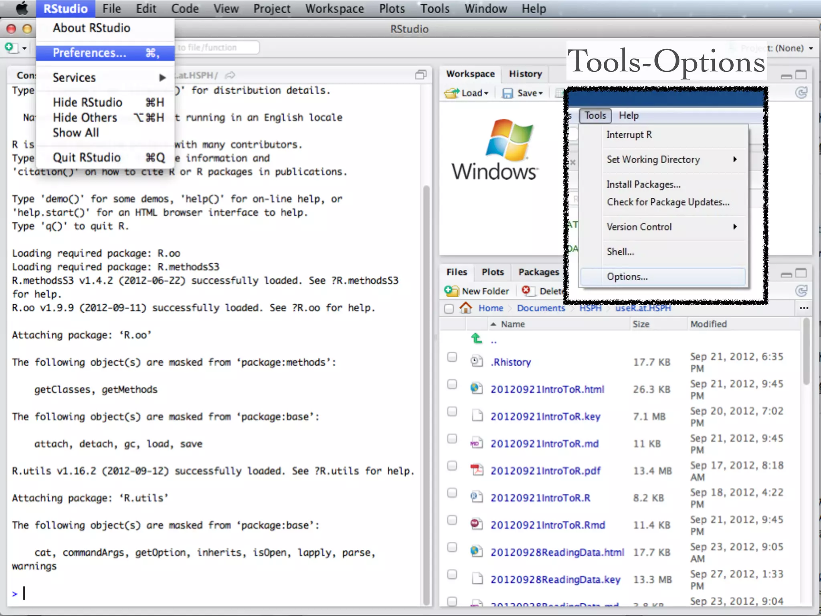Open the useR.at.HSPH breadcrumb link
This screenshot has height=616, width=821.
(x=643, y=308)
